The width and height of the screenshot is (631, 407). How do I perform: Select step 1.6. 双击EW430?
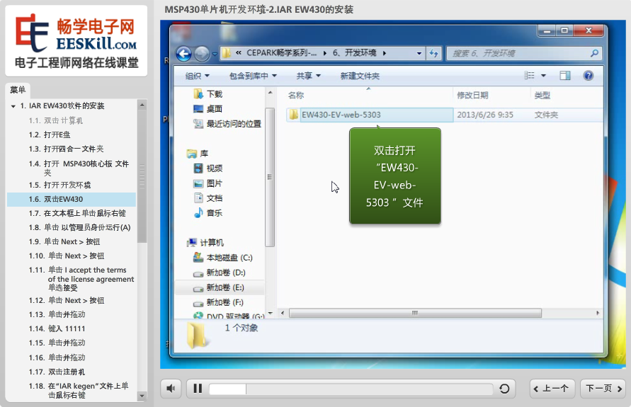click(72, 199)
